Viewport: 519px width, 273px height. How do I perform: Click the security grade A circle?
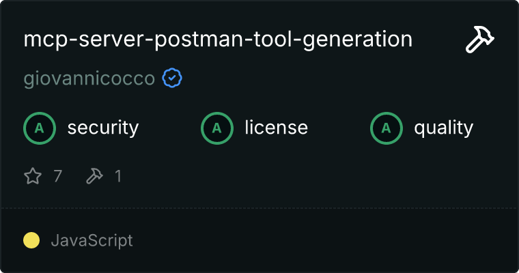click(x=40, y=128)
